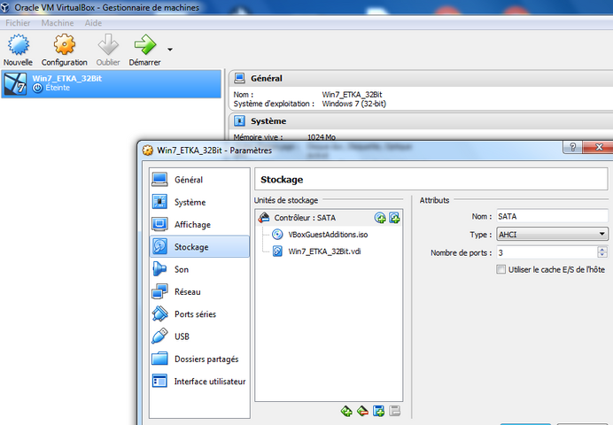Click the Général section header in manager
This screenshot has width=613, height=425.
point(420,79)
